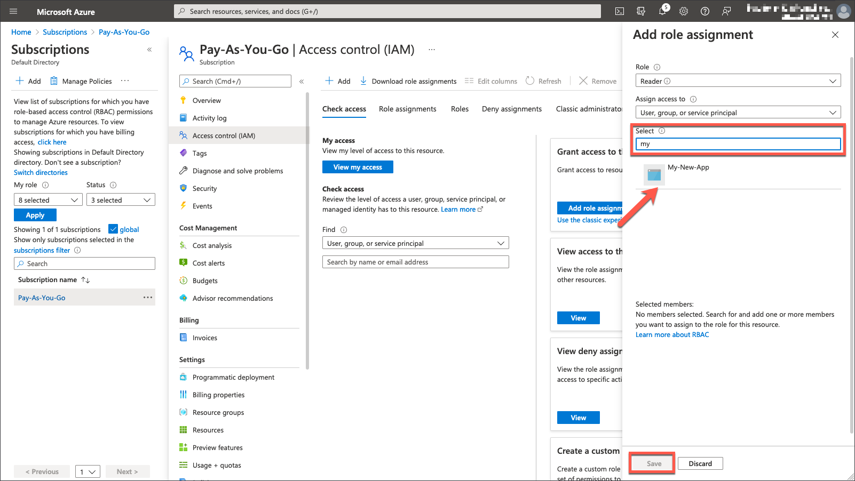Show info for the Role field

pyautogui.click(x=657, y=67)
